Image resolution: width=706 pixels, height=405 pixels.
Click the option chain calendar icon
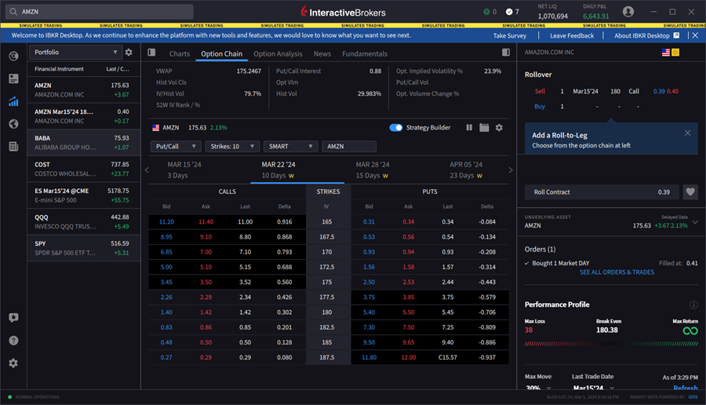[x=484, y=127]
